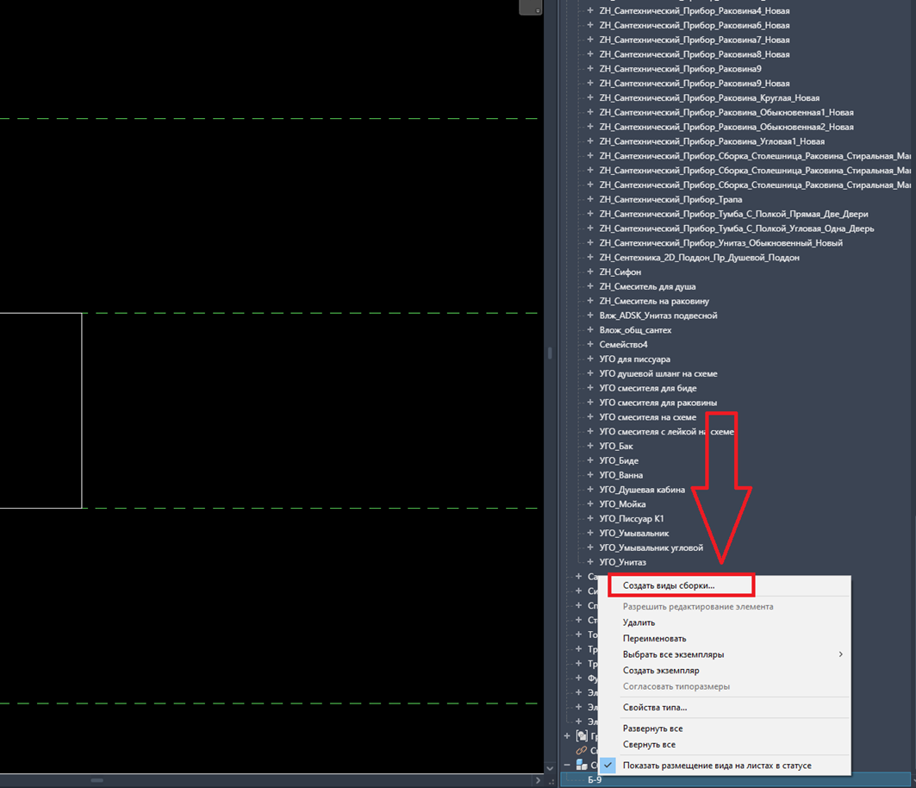Expand the 'УГО_Душевая кабина' node
The width and height of the screenshot is (916, 788).
click(x=590, y=490)
